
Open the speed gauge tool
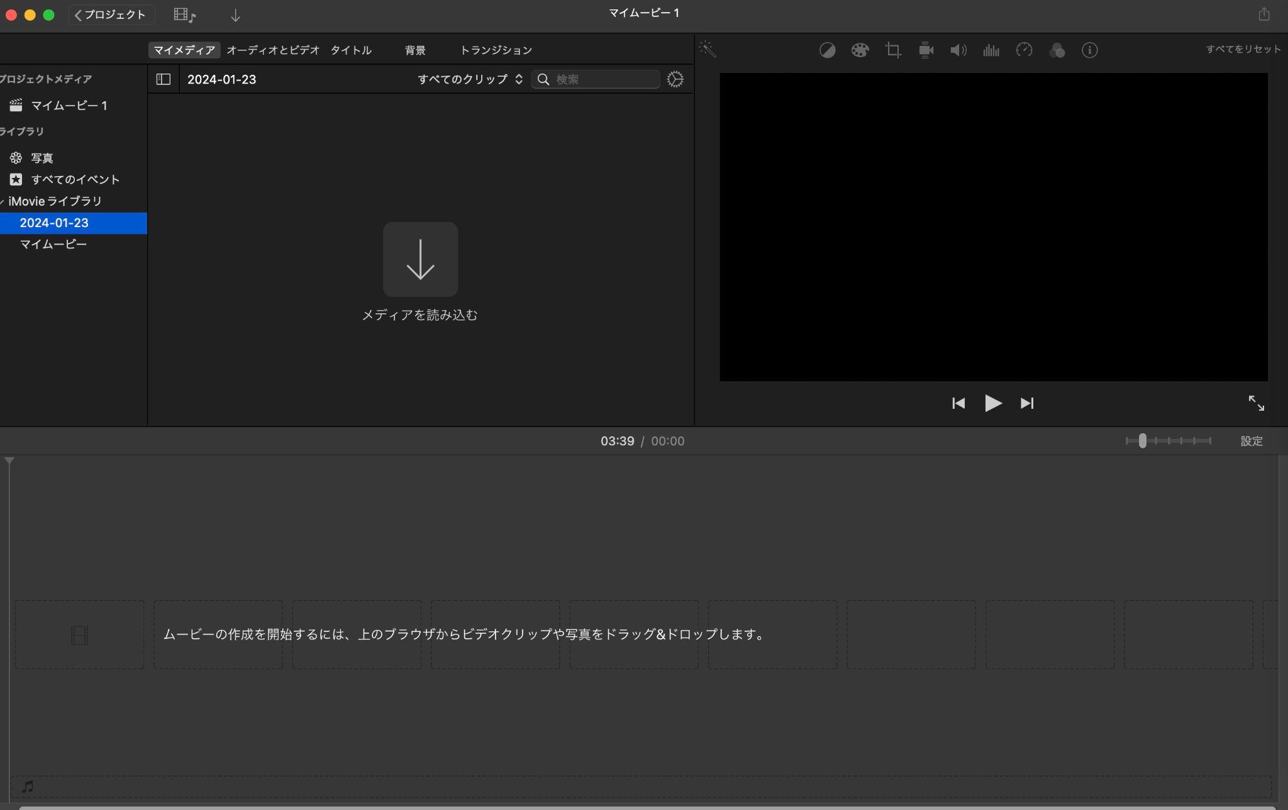1024,50
